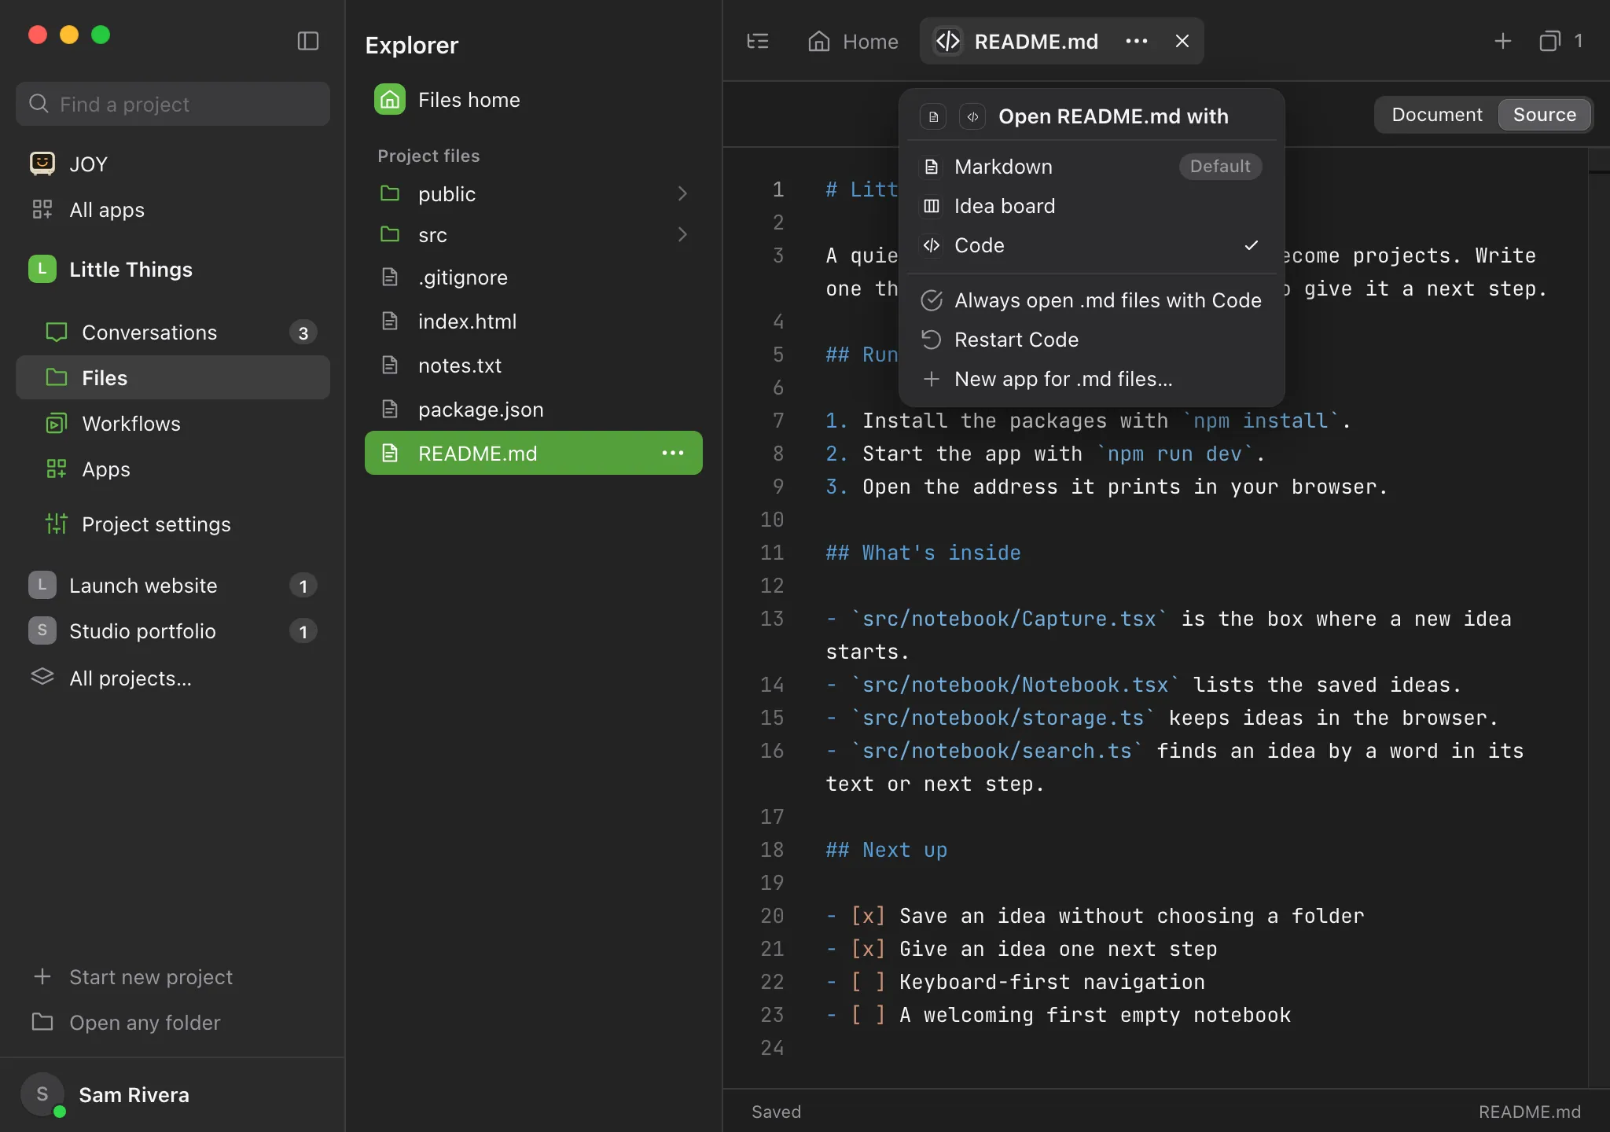Expand the public folder chevron
The image size is (1610, 1132).
(682, 193)
